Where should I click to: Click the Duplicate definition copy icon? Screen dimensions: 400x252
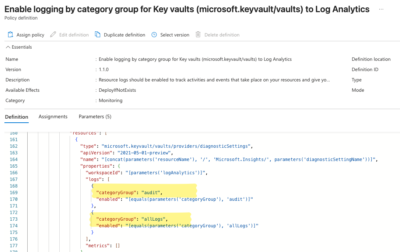(98, 34)
